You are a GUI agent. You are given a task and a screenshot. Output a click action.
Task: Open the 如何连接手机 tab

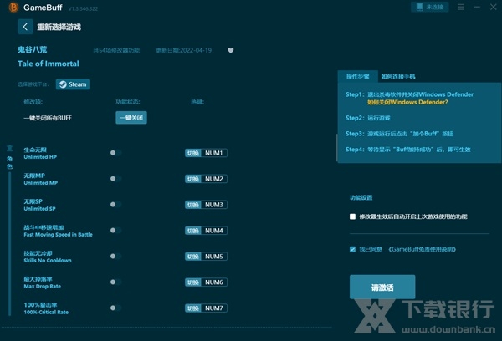pos(397,76)
